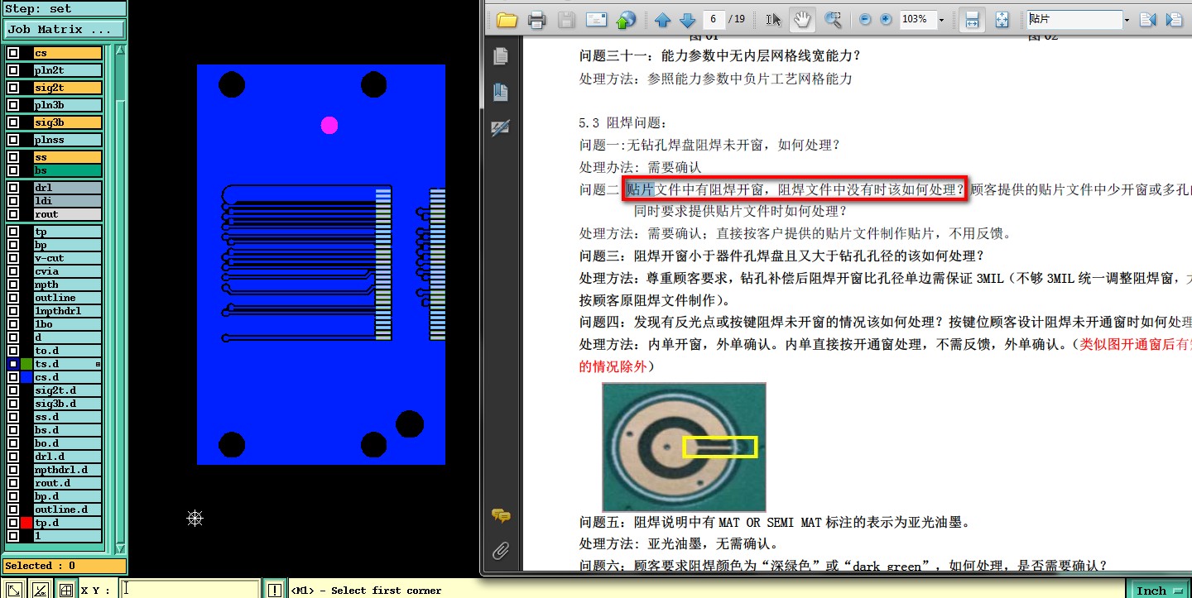Click the layer list scroll-up arrow

[x=120, y=50]
